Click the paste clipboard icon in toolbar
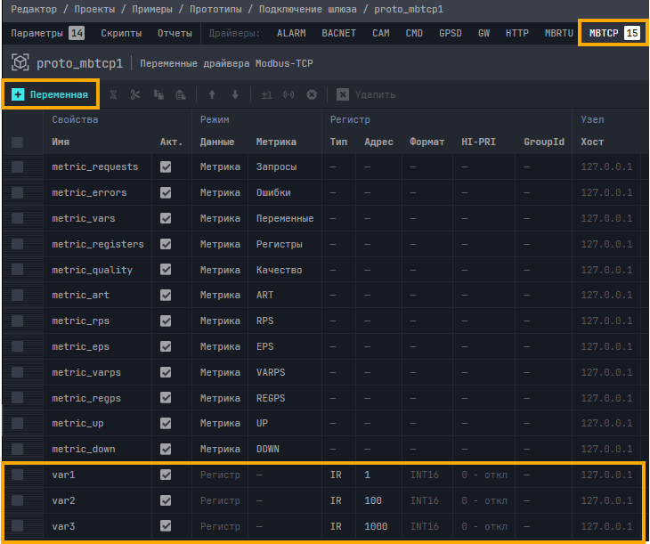650x544 pixels. tap(182, 94)
